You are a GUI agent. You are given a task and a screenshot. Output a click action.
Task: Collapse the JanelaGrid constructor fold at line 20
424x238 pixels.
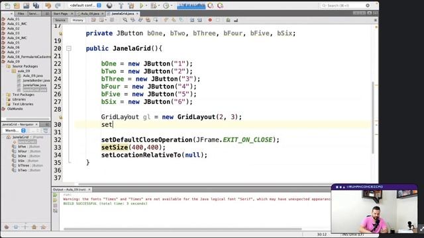(x=69, y=48)
